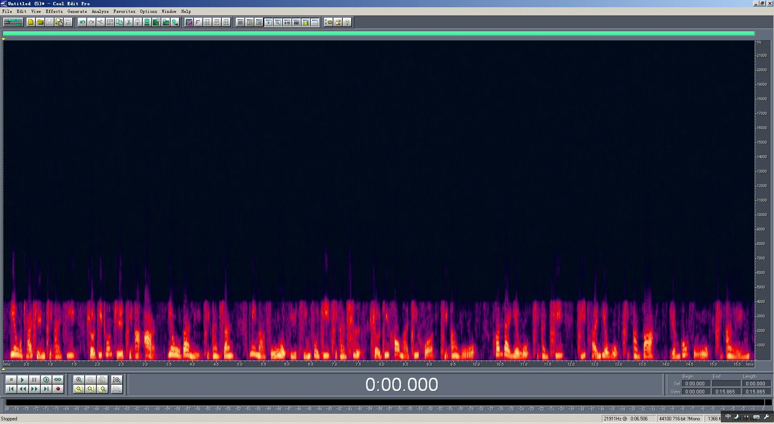
Task: Click the Cut scissors icon
Action: [129, 22]
